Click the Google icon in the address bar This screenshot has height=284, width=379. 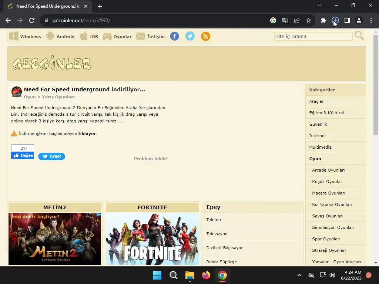click(273, 21)
